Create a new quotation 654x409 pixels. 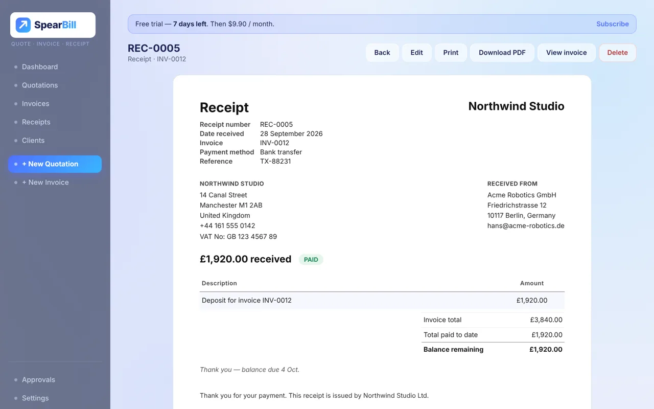coord(55,164)
